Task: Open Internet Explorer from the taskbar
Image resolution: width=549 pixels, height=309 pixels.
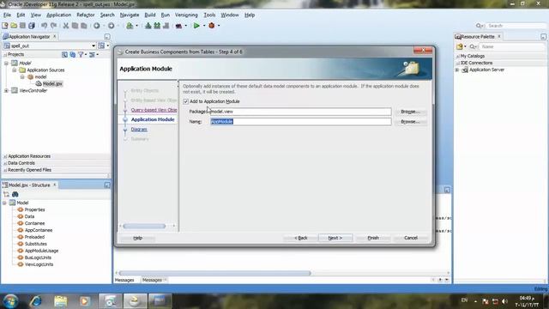Action: pyautogui.click(x=35, y=301)
